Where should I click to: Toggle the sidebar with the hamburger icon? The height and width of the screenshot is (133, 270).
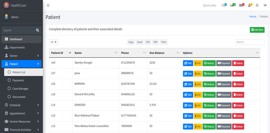point(48,5)
